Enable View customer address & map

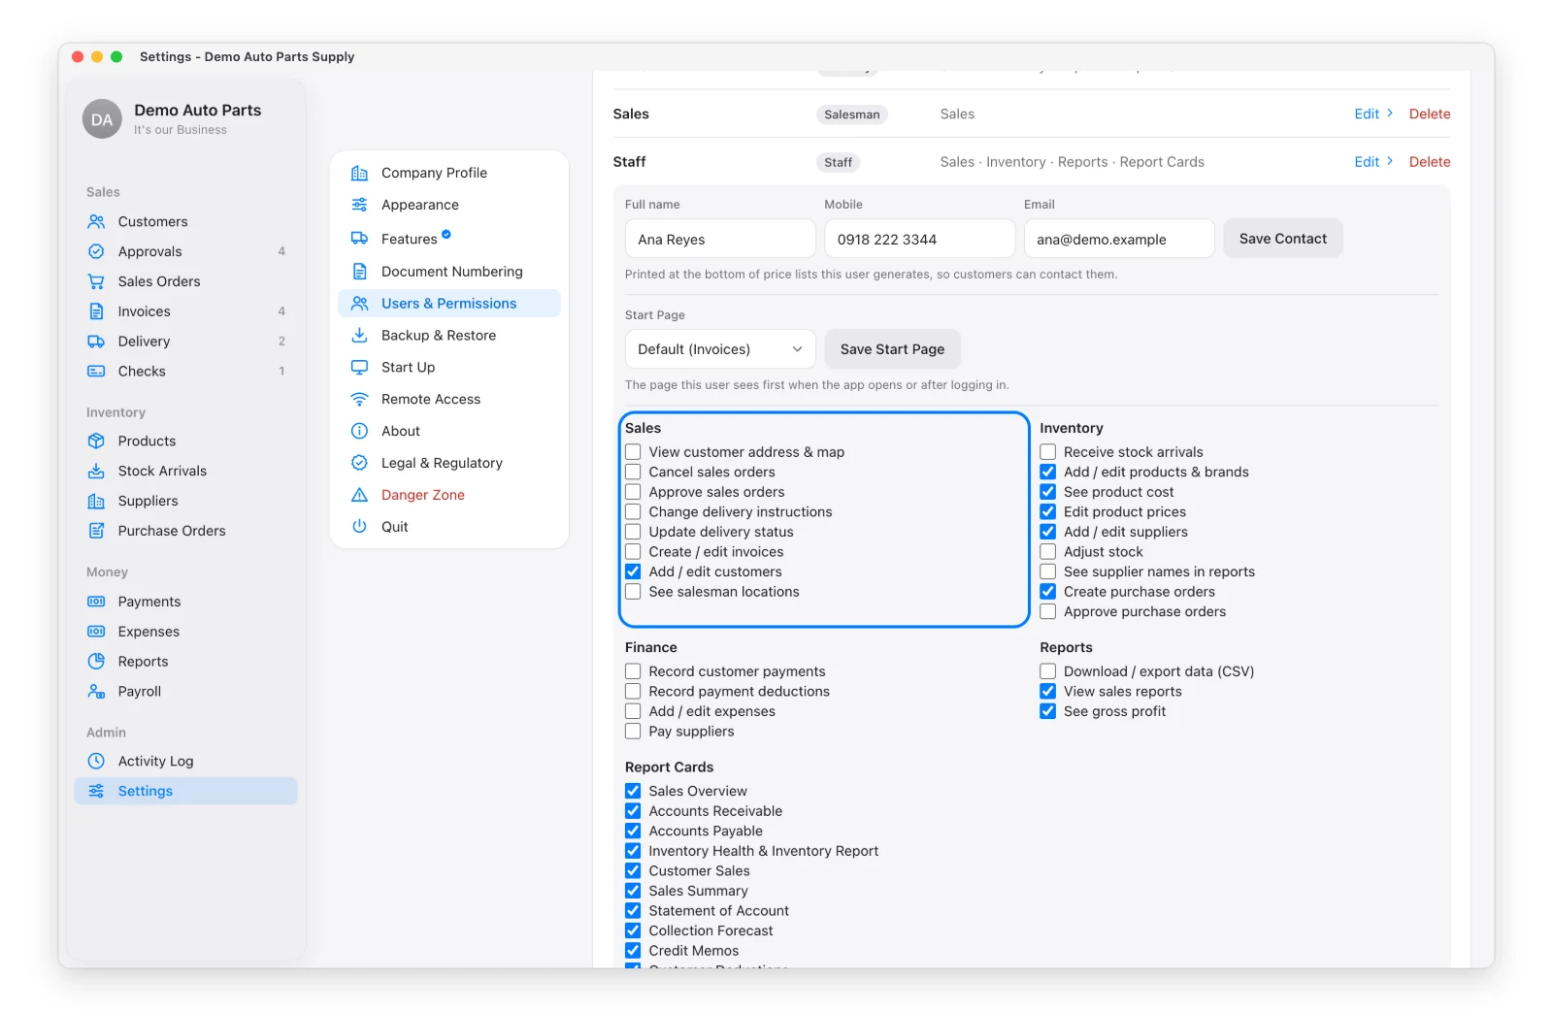pos(633,452)
